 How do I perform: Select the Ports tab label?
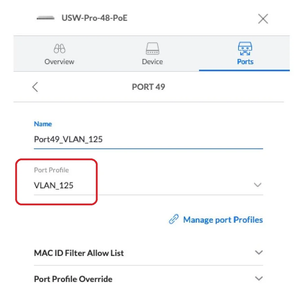[245, 62]
